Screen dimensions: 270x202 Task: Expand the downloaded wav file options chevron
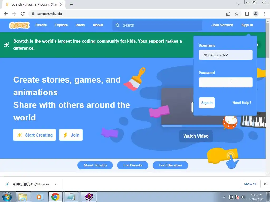(x=56, y=184)
